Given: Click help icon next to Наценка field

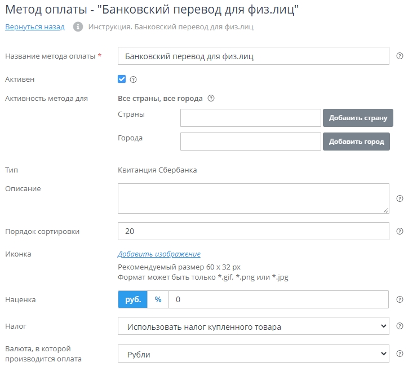Looking at the screenshot, I should pyautogui.click(x=400, y=299).
